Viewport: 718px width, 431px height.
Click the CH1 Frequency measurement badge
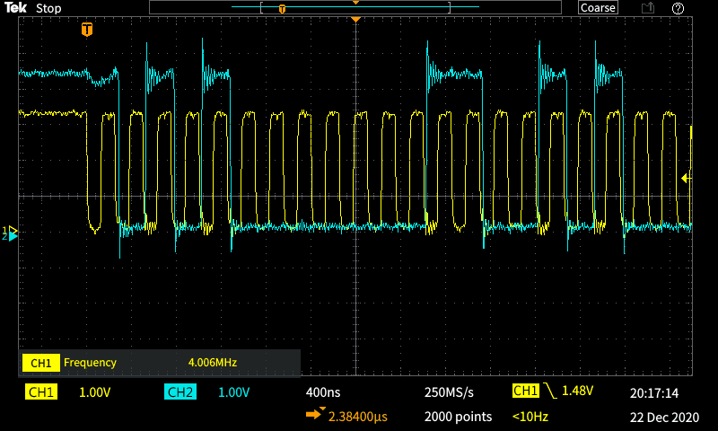click(x=41, y=363)
